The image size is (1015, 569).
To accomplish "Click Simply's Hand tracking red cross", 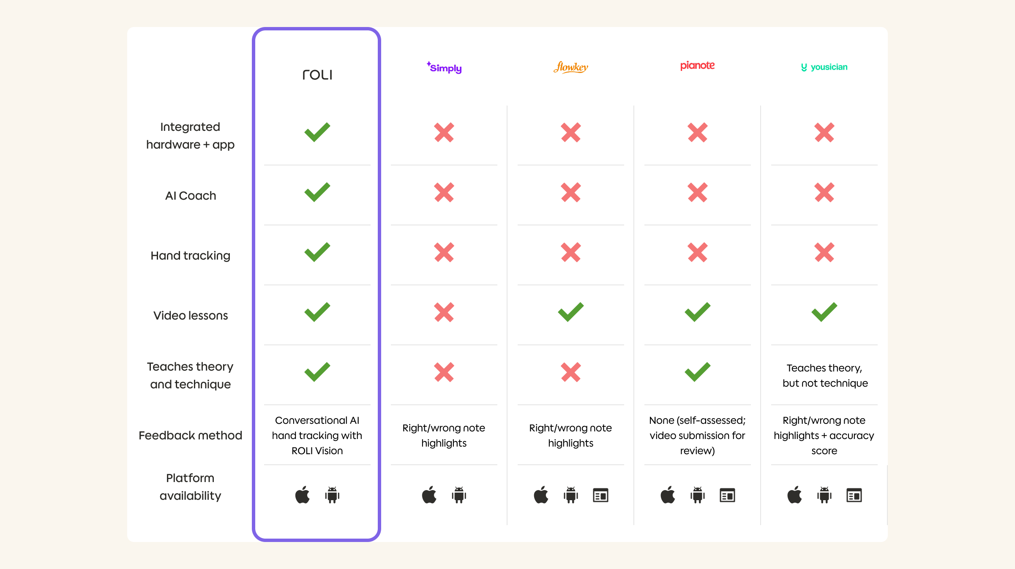I will click(444, 252).
